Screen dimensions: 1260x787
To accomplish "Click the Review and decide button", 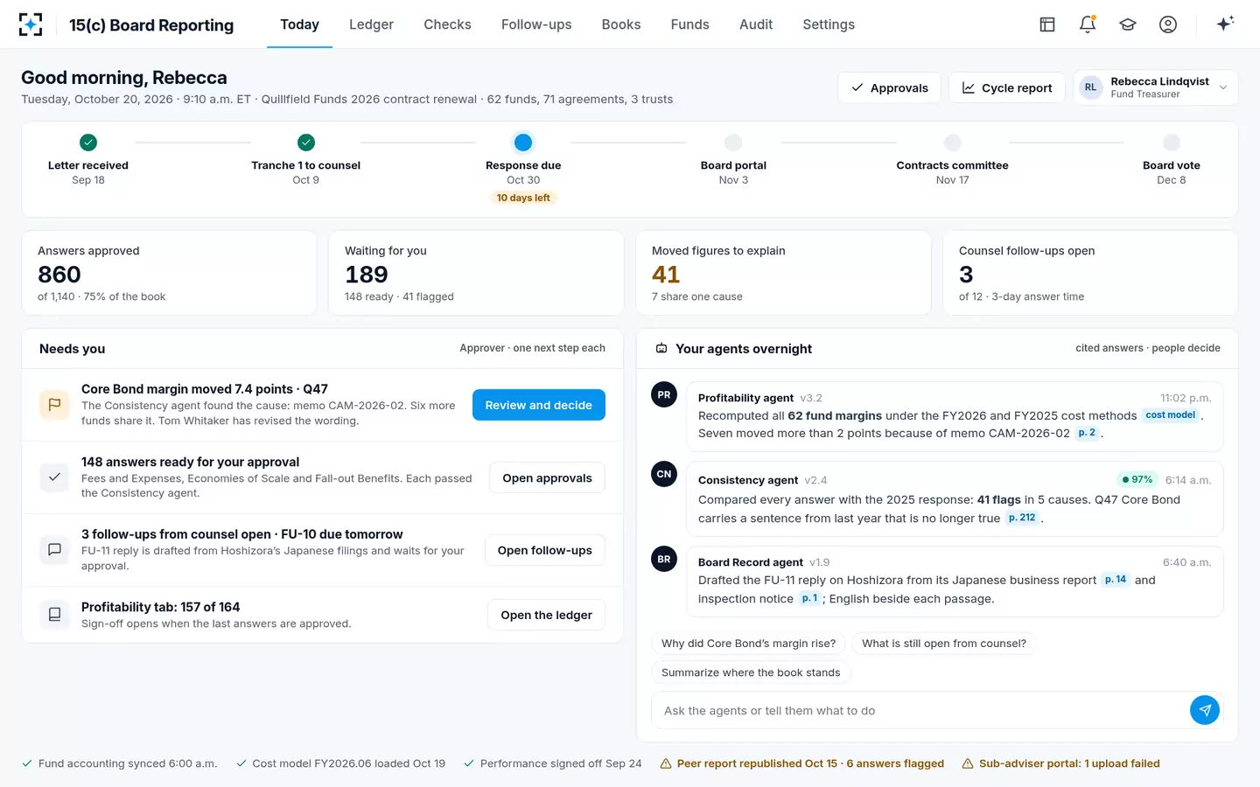I will (539, 405).
